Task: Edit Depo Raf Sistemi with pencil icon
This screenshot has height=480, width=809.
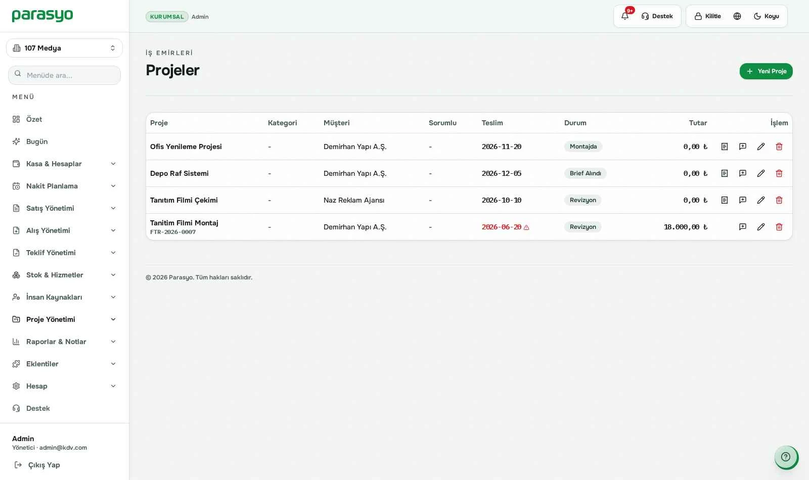Action: tap(761, 173)
